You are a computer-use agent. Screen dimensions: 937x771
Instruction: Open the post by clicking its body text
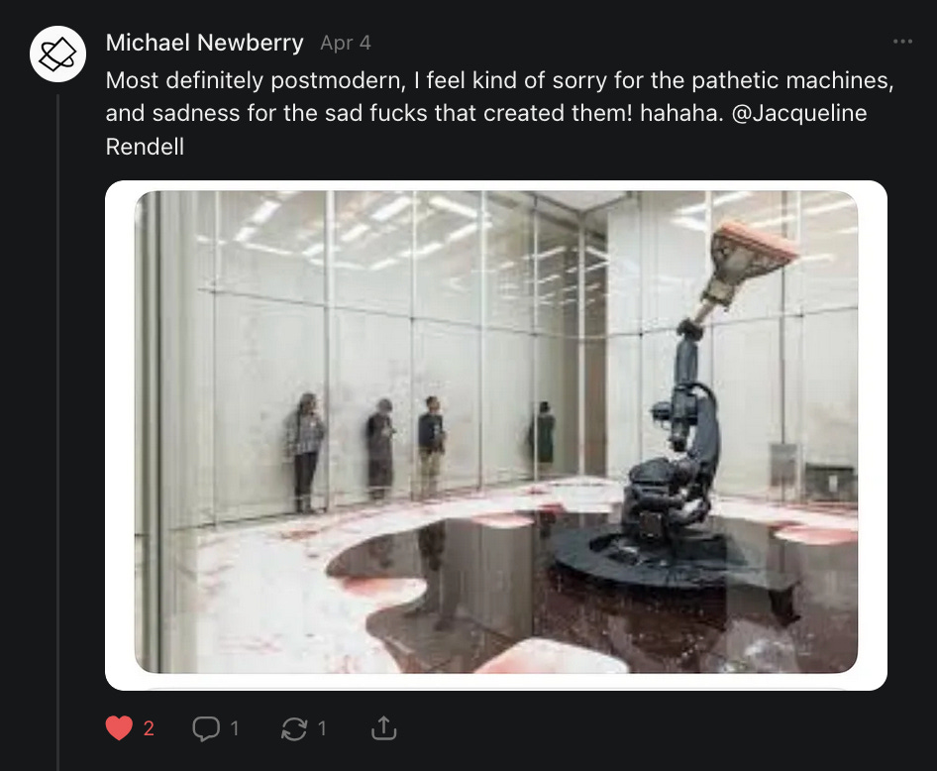click(499, 113)
